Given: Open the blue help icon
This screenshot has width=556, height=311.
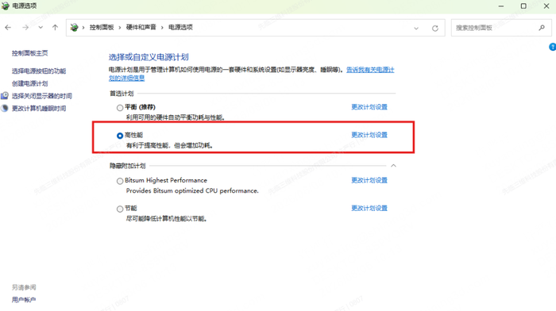Looking at the screenshot, I should click(x=553, y=47).
